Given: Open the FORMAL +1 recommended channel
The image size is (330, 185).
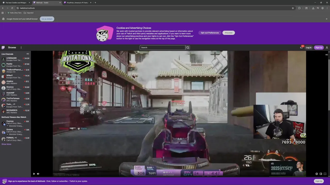Looking at the screenshot, I should click(15, 139).
